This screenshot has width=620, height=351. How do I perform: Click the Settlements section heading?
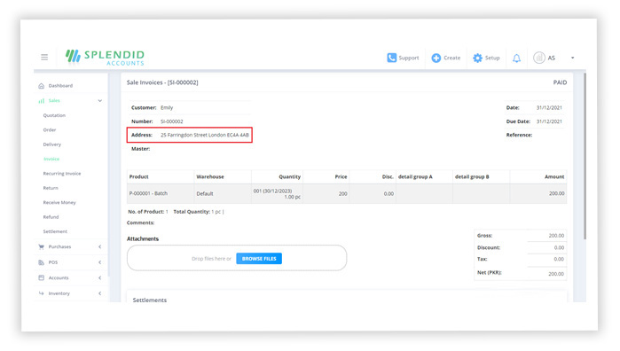point(150,300)
